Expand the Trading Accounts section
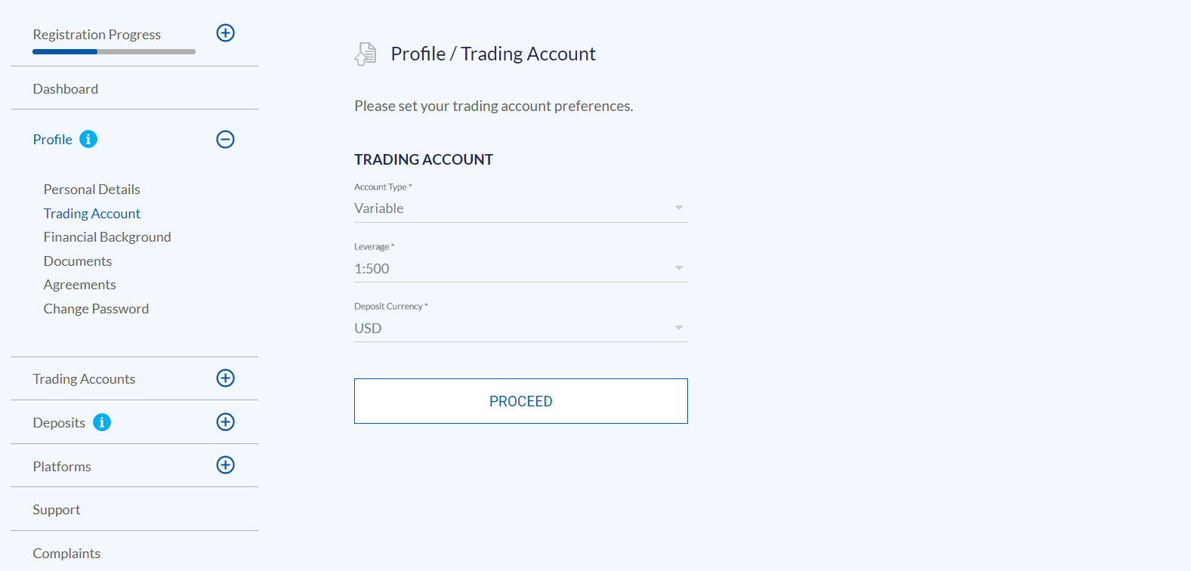 (225, 378)
